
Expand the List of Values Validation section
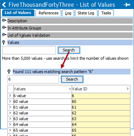[4, 35]
